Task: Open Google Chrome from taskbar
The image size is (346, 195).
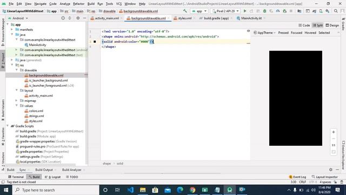Action: click(192, 190)
